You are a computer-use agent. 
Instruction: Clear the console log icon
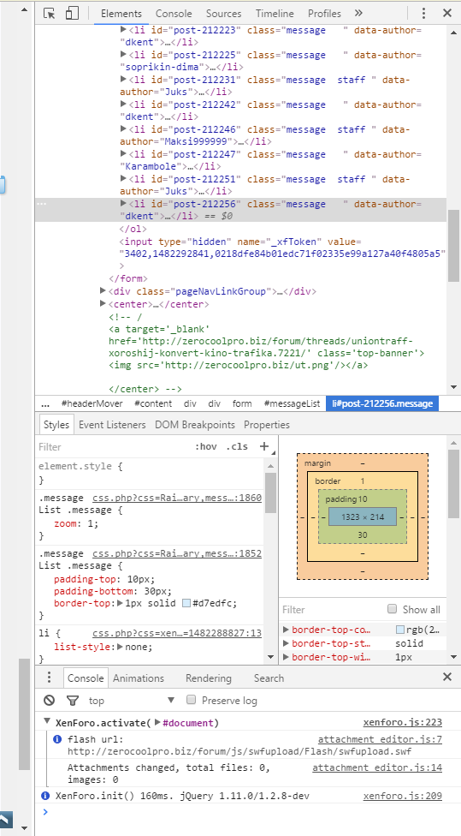coord(50,700)
